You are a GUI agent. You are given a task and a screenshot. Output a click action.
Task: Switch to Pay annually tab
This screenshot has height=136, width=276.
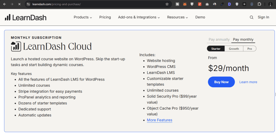click(x=219, y=39)
